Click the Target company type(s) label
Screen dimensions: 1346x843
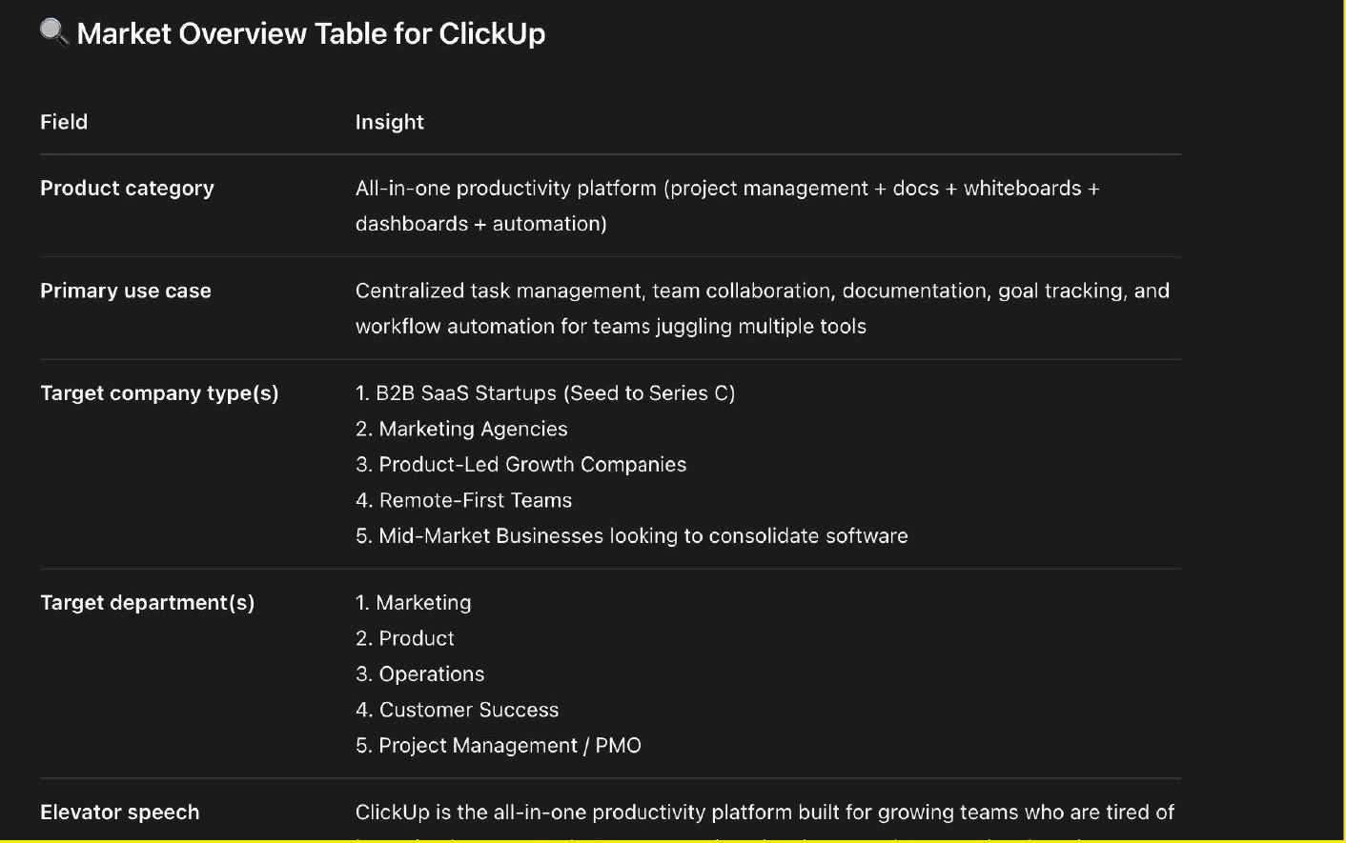pos(159,393)
